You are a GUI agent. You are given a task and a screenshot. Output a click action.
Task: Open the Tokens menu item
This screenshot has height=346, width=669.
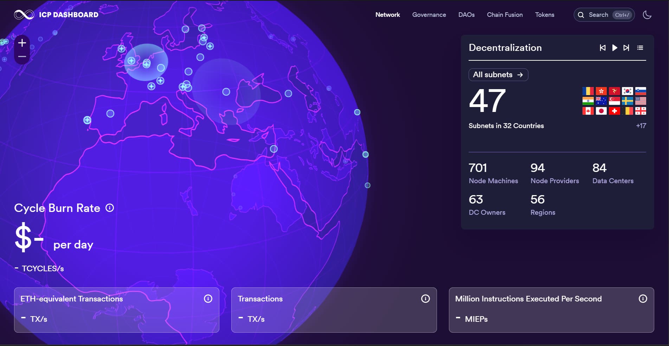click(545, 15)
